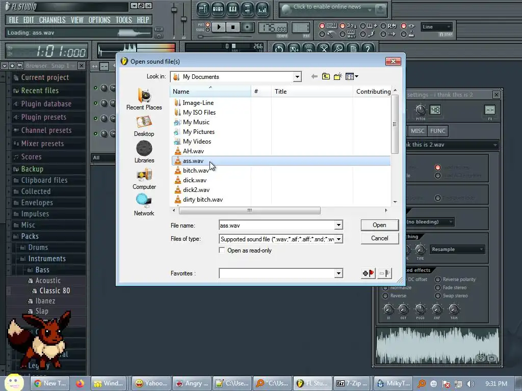522x391 pixels.
Task: Open the Resample stretching dropdown
Action: click(x=457, y=249)
